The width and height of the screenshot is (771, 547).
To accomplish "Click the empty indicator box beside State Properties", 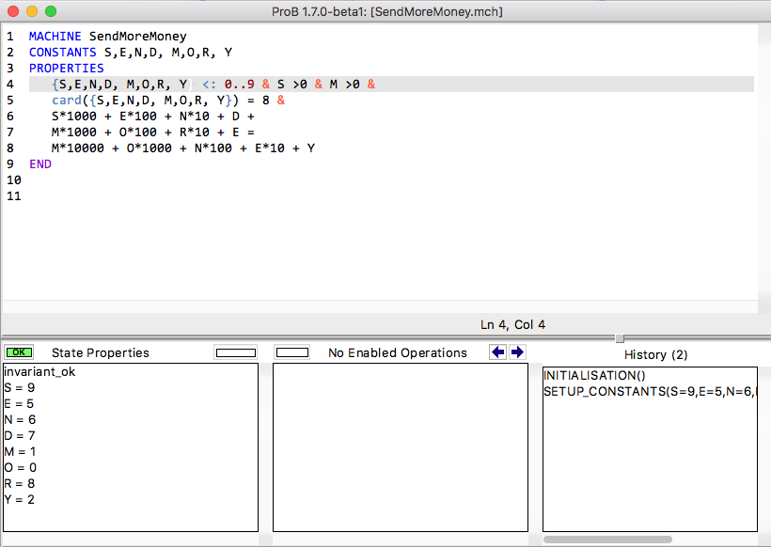I will point(235,353).
